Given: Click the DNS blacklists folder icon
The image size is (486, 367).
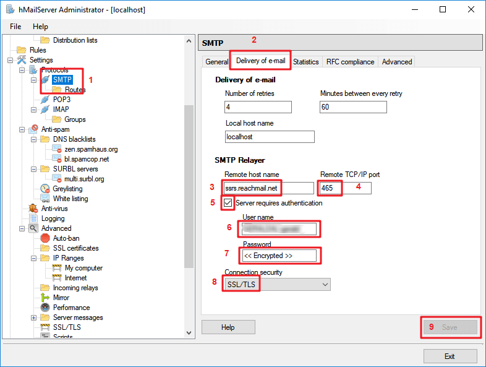Looking at the screenshot, I should tap(45, 139).
